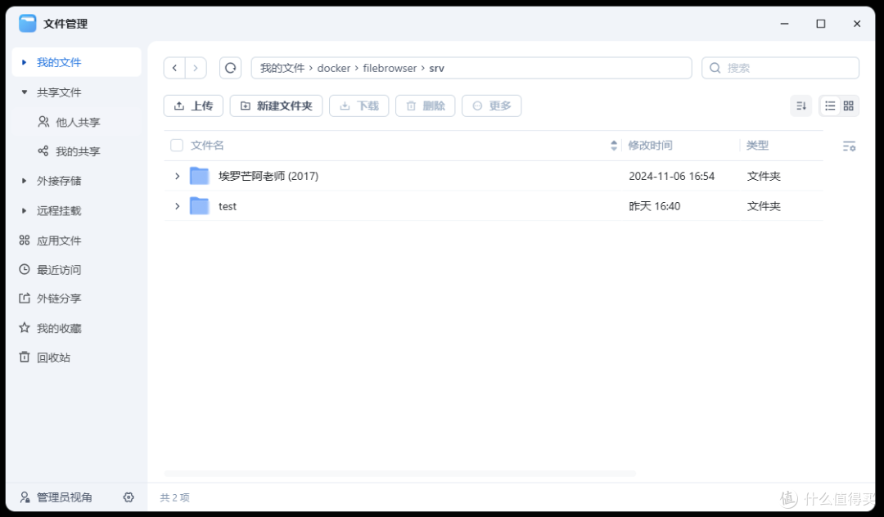Open column settings icon in table header

tap(849, 146)
